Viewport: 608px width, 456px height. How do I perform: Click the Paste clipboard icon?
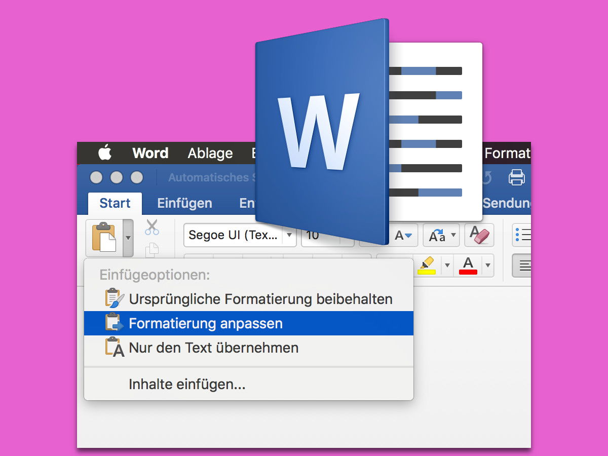pyautogui.click(x=104, y=237)
